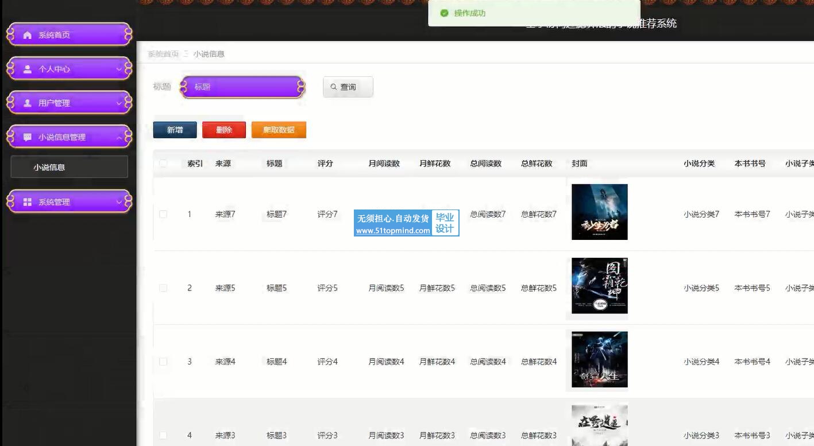Click the 索引 column header
Viewport: 814px width, 446px height.
(195, 164)
